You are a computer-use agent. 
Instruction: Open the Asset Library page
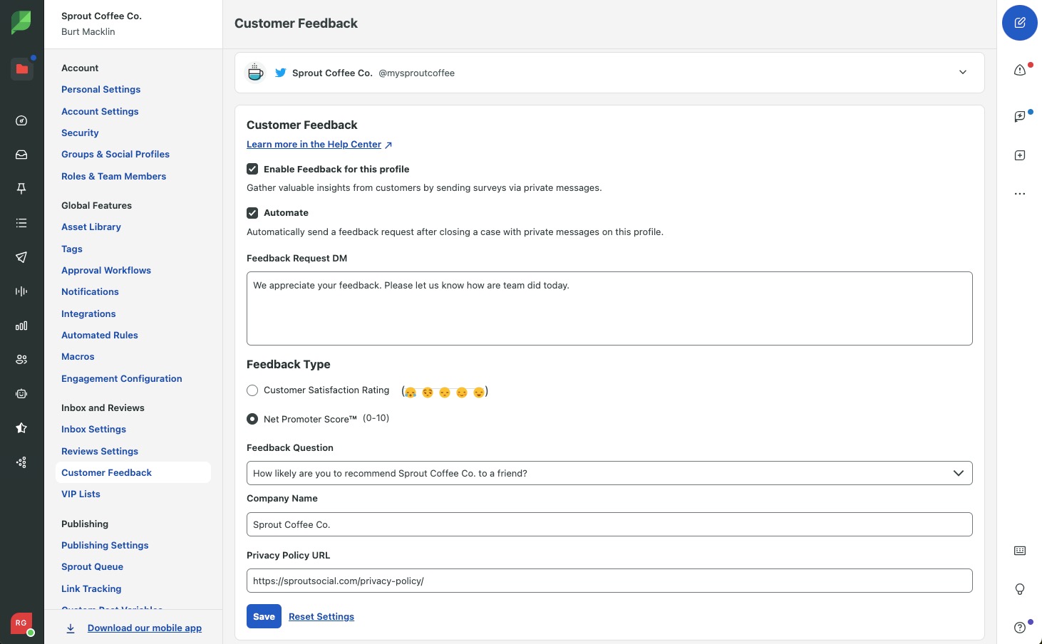[91, 227]
